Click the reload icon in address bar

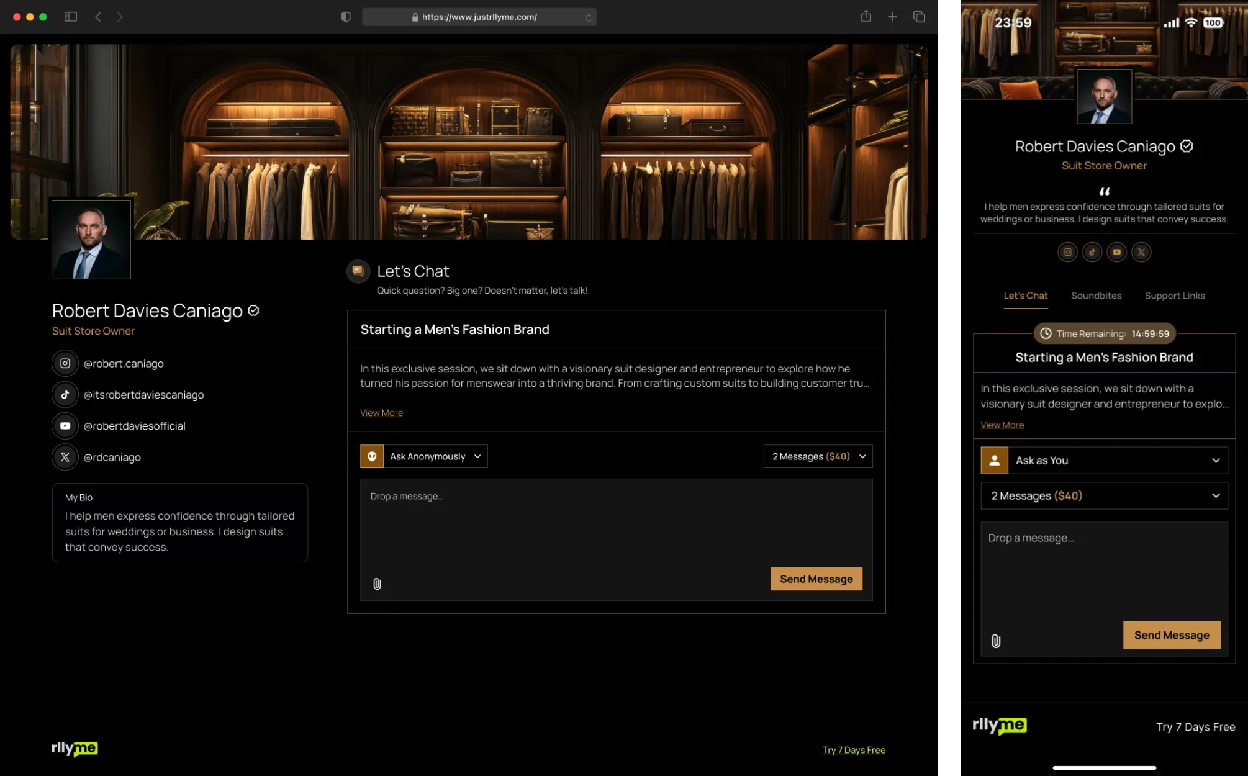(x=589, y=17)
